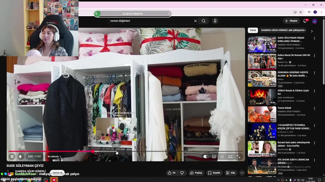Clear the search box with the X
Viewport: 325px width, 182px height.
click(x=196, y=21)
